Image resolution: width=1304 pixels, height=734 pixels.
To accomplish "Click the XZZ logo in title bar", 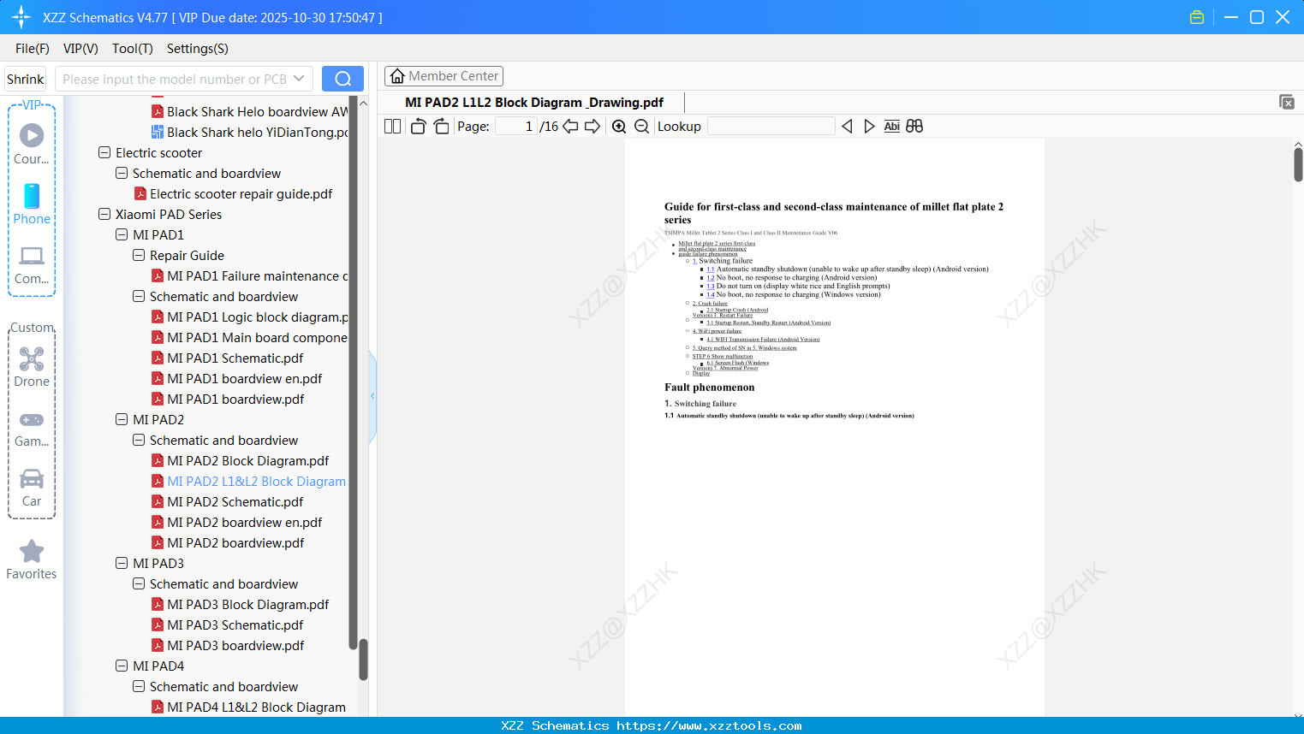I will pyautogui.click(x=21, y=17).
